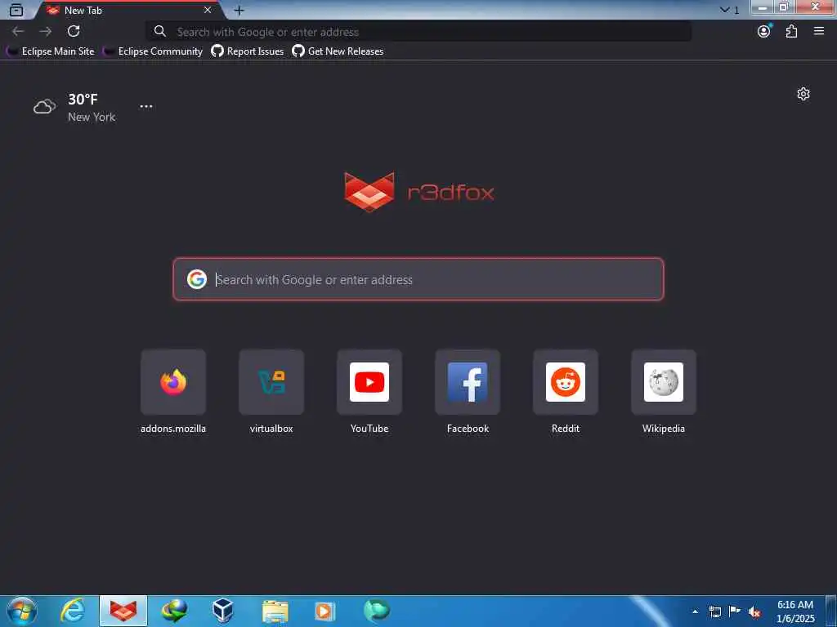Open the hamburger application menu
Screen dimensions: 837x627
click(x=819, y=32)
